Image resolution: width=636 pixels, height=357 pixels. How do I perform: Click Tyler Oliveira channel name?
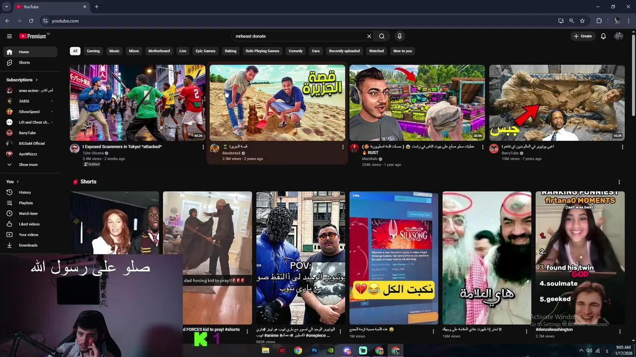(x=93, y=153)
